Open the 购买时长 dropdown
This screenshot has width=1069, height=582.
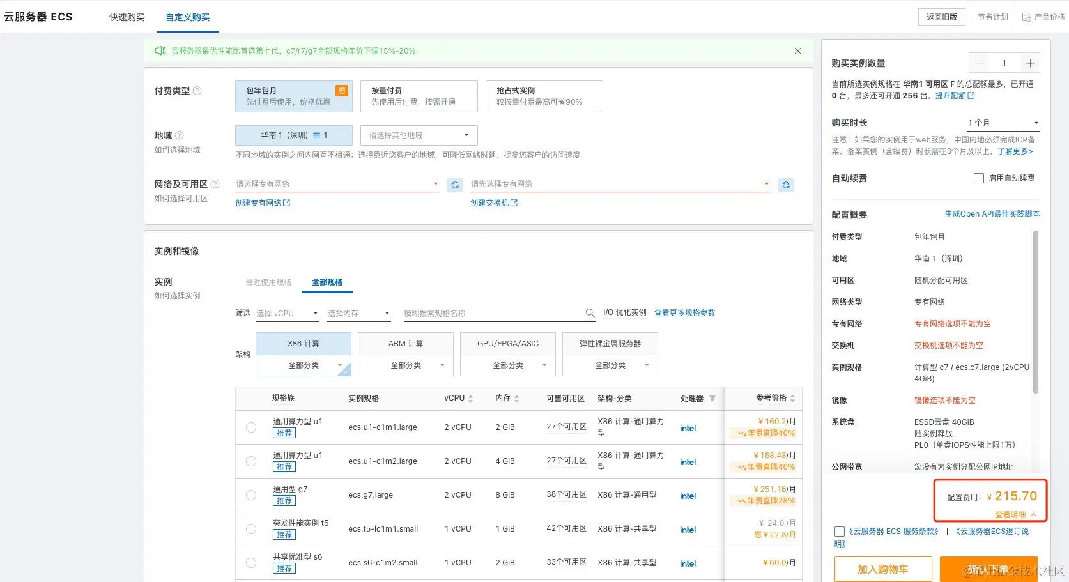[x=1003, y=123]
